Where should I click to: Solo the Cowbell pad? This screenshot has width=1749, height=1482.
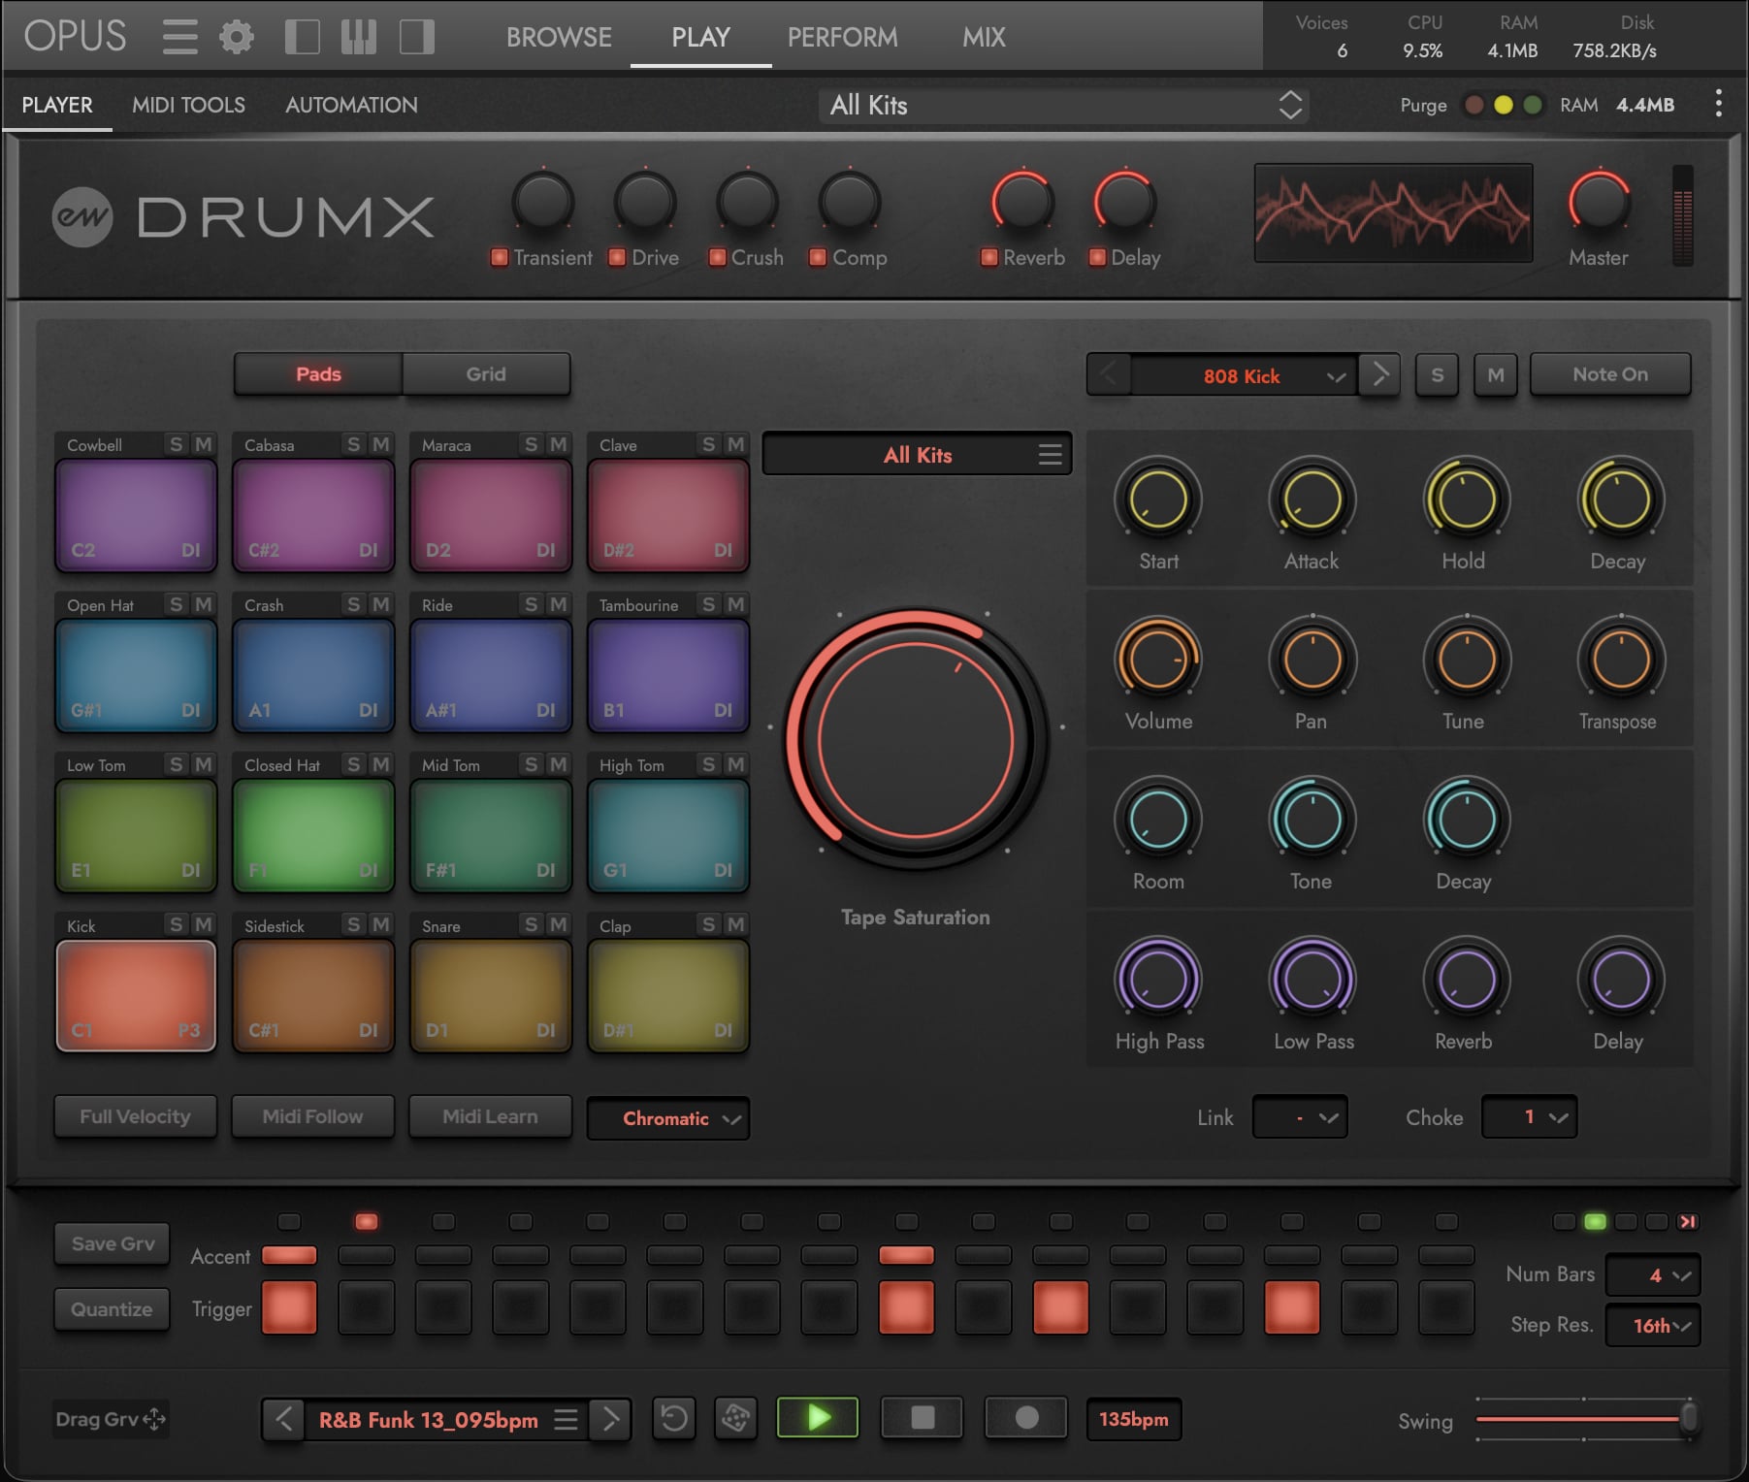point(176,444)
